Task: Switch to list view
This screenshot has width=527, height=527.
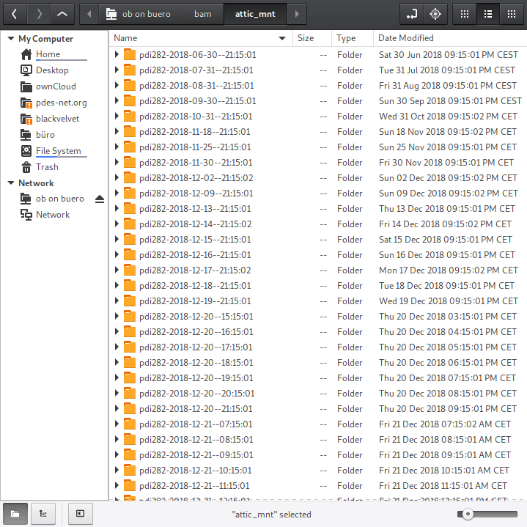Action: (488, 14)
